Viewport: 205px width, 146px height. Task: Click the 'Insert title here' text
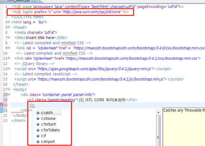(40, 38)
